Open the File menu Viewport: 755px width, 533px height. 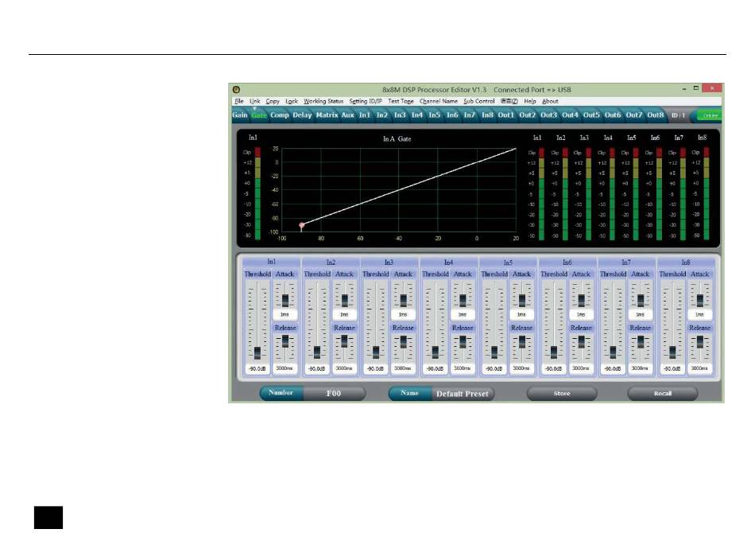click(x=239, y=101)
